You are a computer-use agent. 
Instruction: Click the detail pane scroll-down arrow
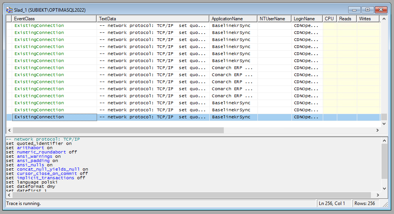coord(384,189)
